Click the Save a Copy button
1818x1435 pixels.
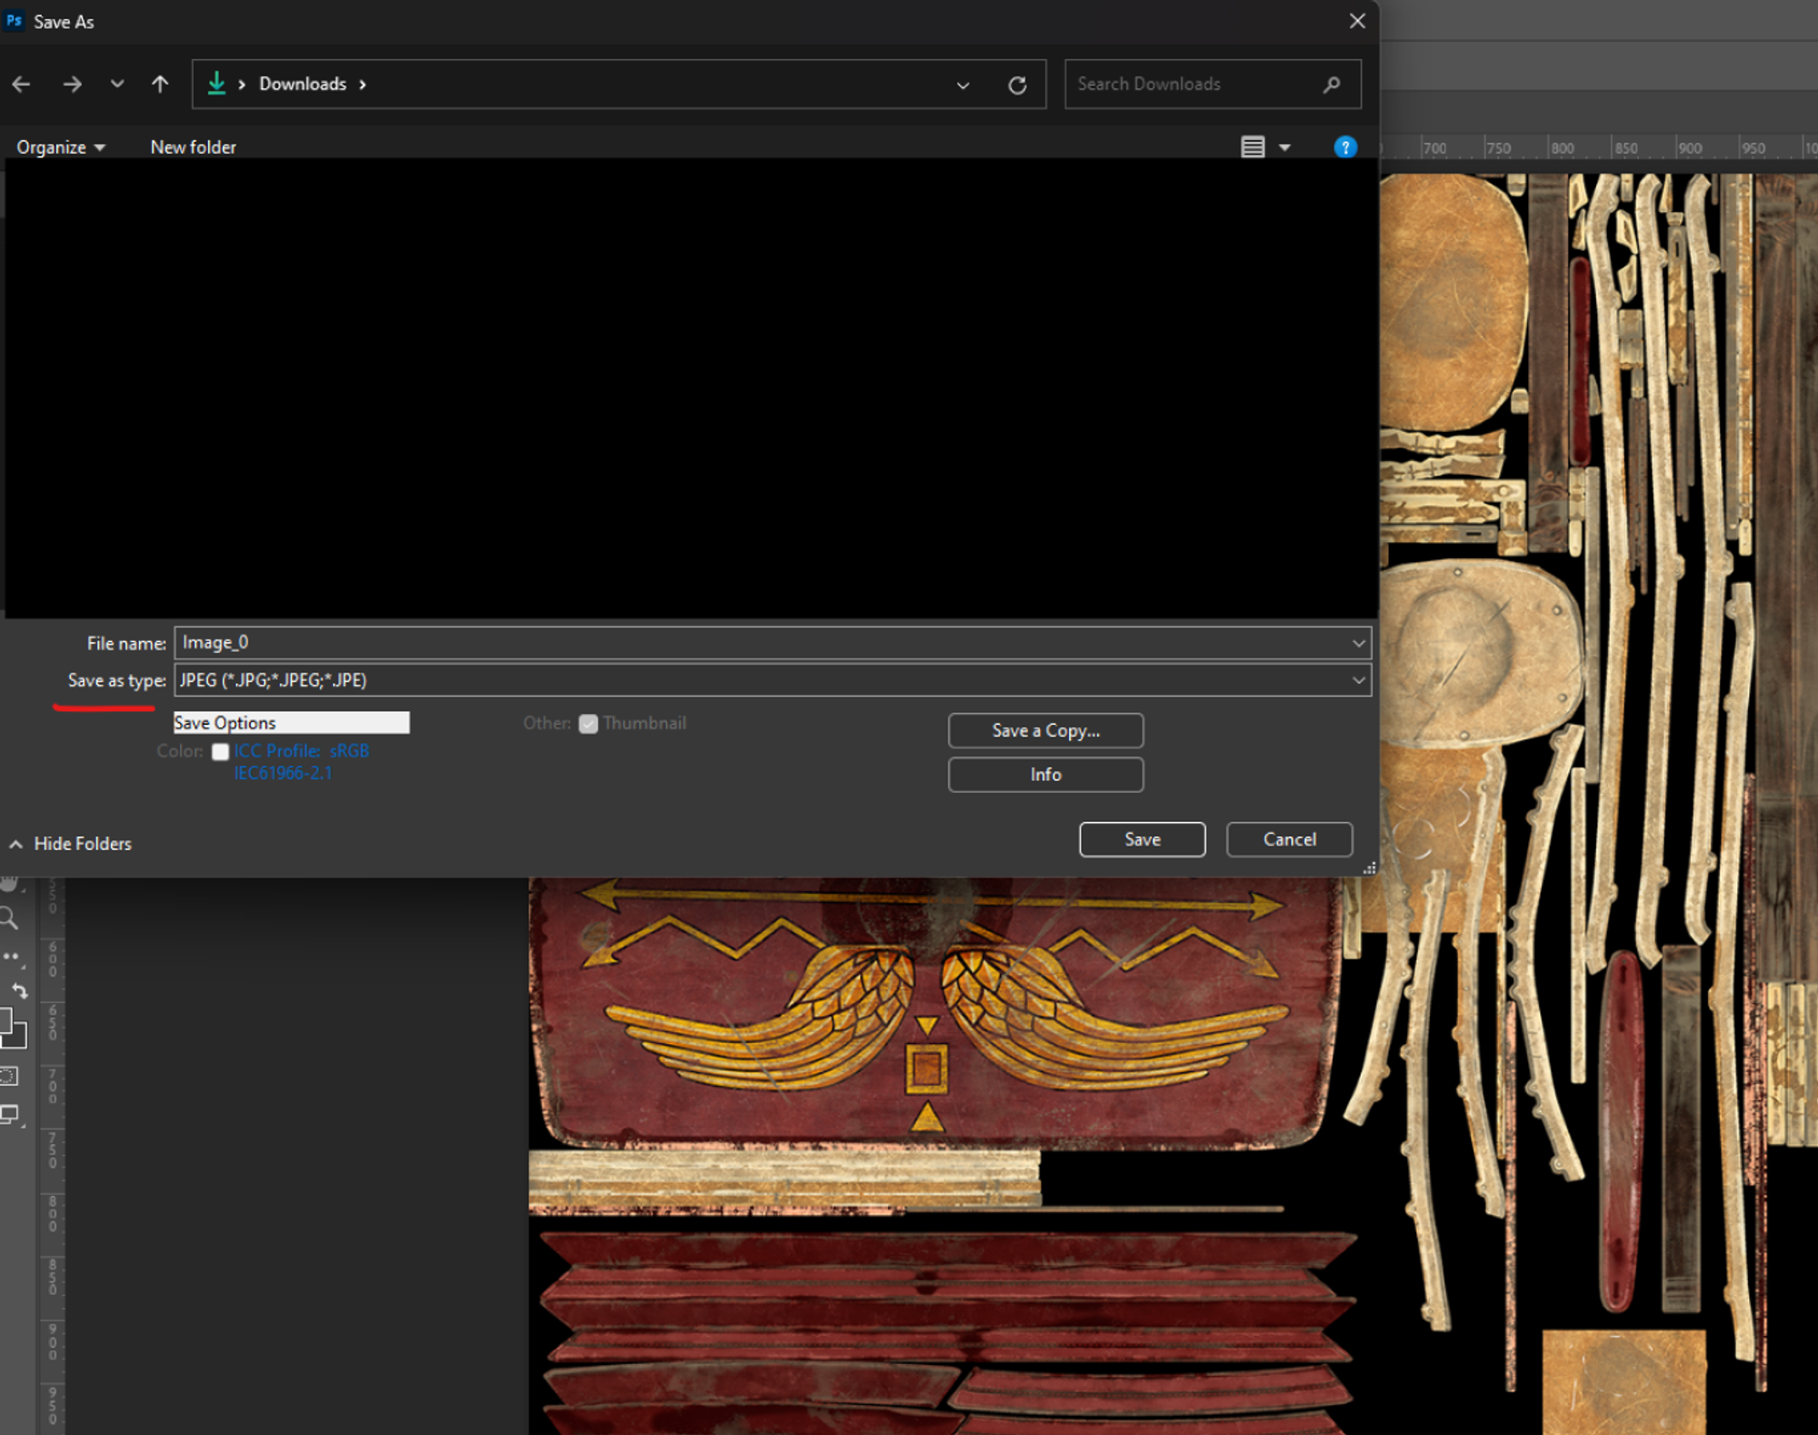pyautogui.click(x=1045, y=730)
